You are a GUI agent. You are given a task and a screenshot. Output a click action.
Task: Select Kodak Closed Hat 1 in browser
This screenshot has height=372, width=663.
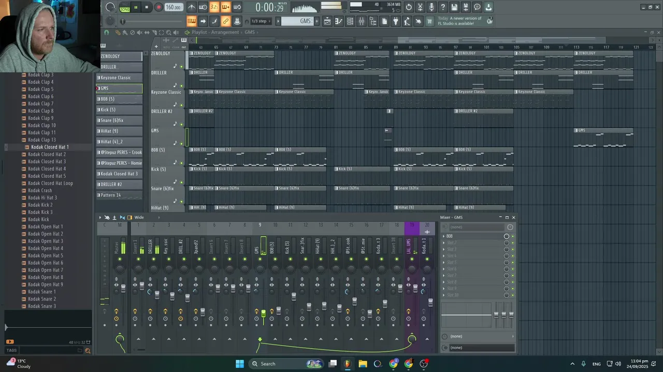tap(50, 147)
